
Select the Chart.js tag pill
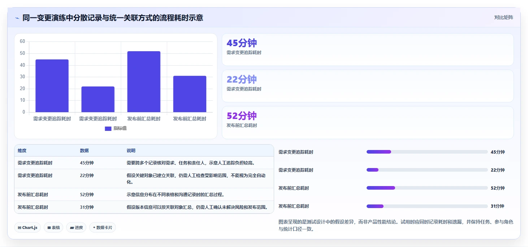27,228
